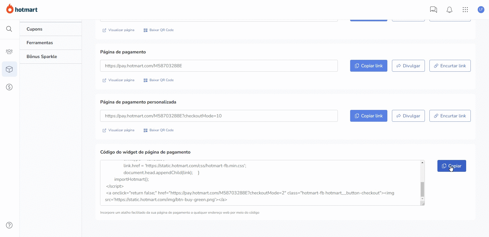This screenshot has width=489, height=237.
Task: Shorten the pagamento personalizada link
Action: [450, 116]
